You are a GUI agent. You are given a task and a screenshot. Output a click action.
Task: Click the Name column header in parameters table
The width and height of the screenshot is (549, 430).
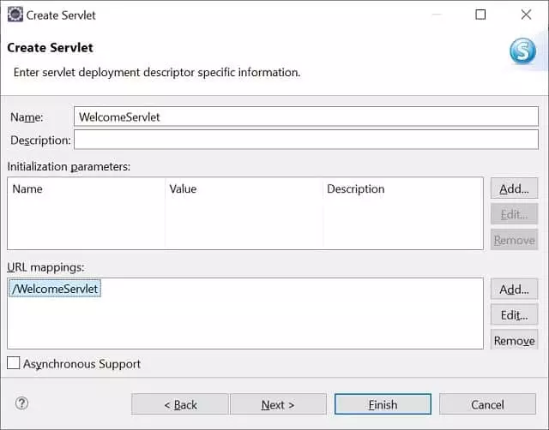86,188
